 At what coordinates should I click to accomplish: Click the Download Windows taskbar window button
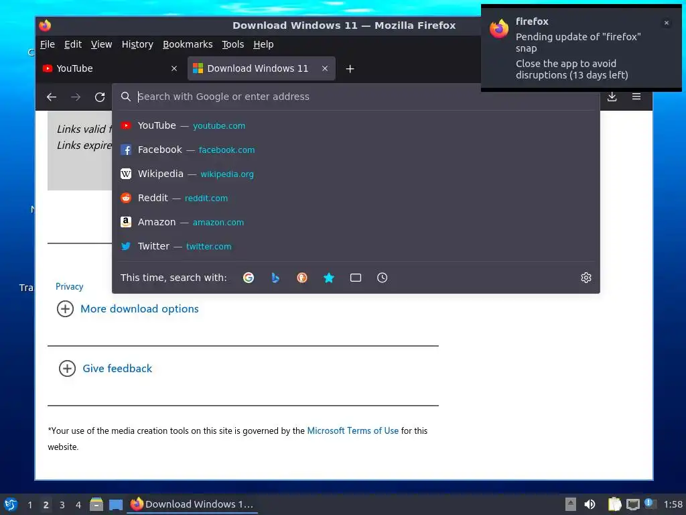pos(192,504)
